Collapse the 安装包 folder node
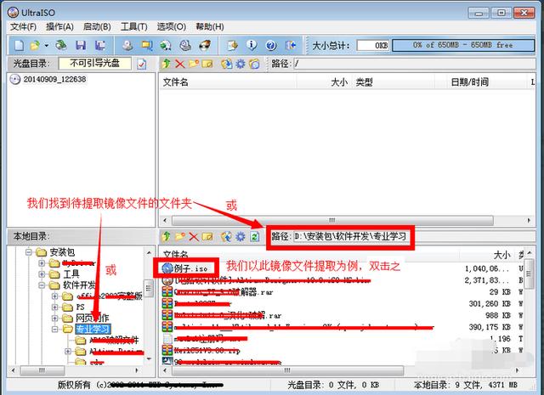 click(x=28, y=252)
